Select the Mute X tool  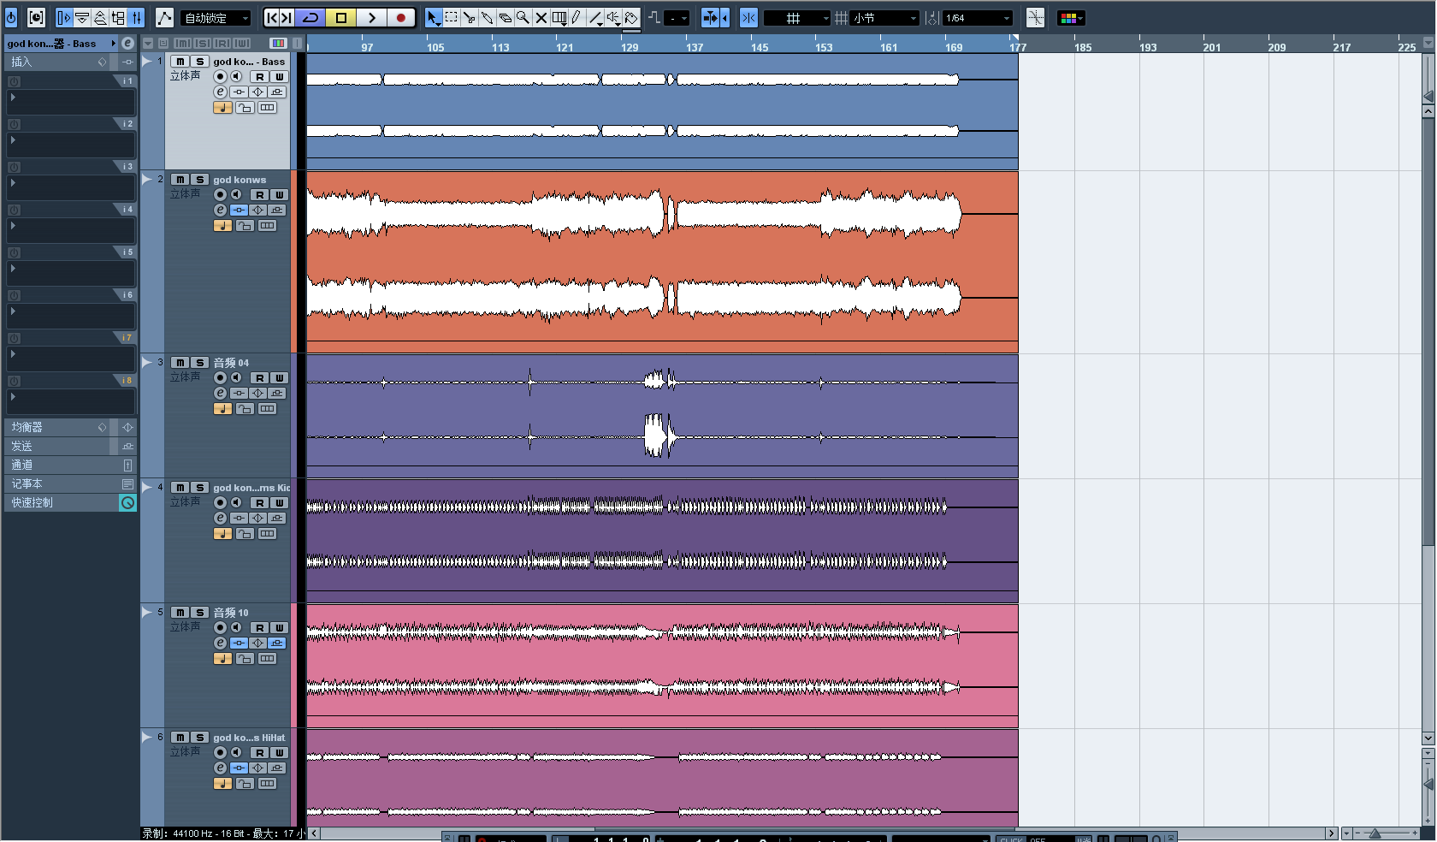(x=541, y=17)
